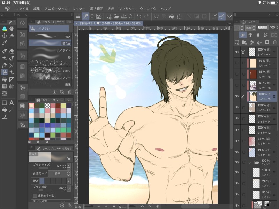Image resolution: width=279 pixels, height=209 pixels.
Task: Hide レイヤー 15 with eye icon
Action: (x=237, y=96)
